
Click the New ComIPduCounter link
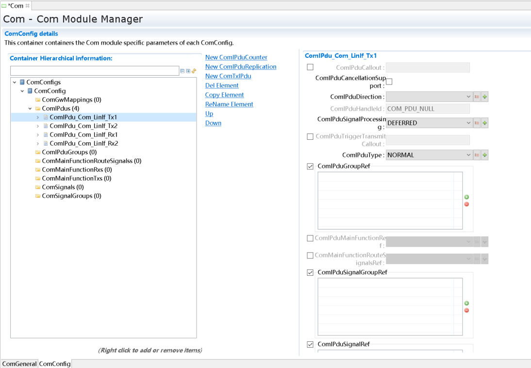[236, 57]
